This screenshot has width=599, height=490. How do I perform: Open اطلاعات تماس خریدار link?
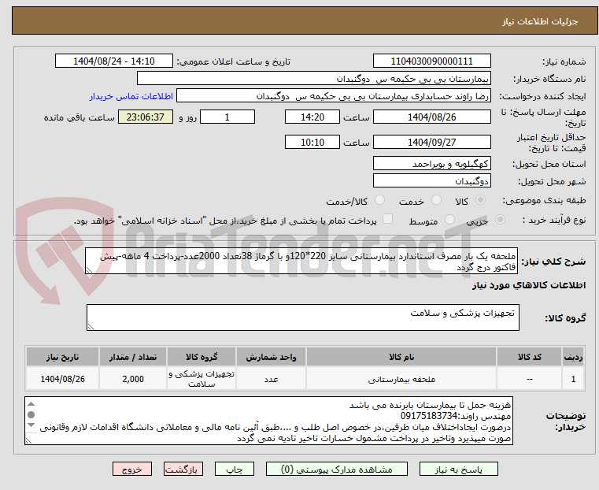(131, 96)
